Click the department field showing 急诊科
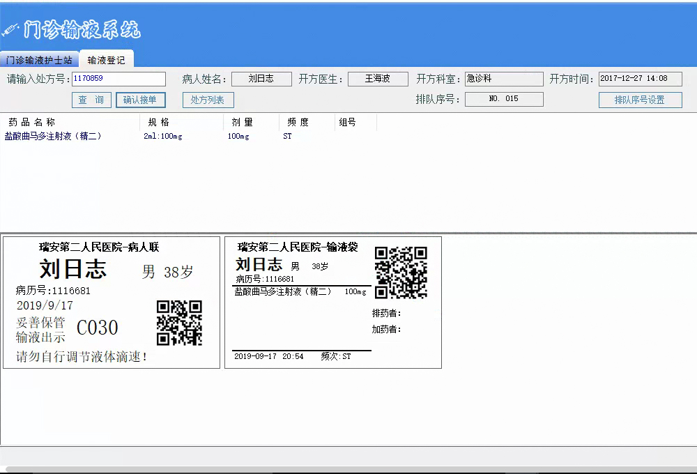The width and height of the screenshot is (697, 474). point(503,79)
